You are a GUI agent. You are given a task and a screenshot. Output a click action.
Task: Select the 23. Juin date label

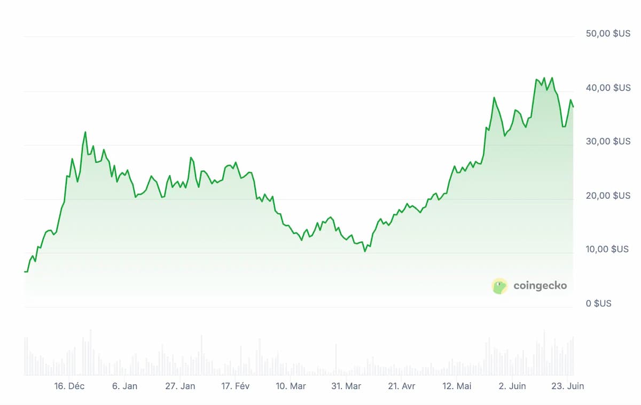[x=568, y=386]
